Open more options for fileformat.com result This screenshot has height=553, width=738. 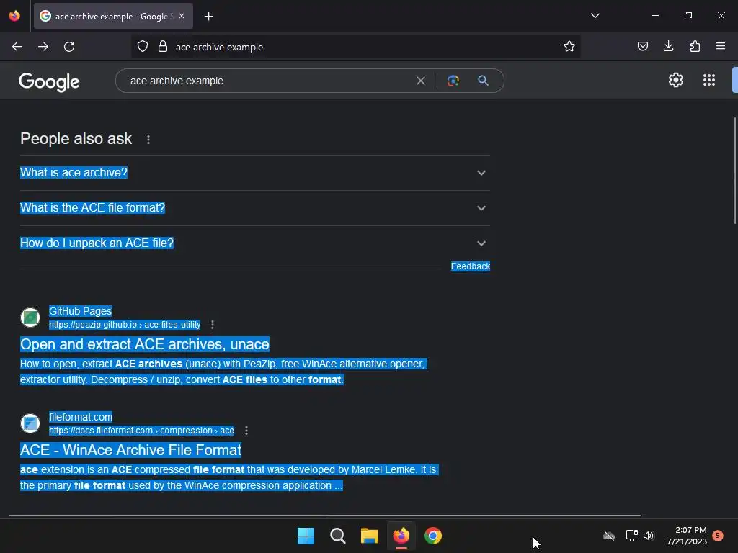coord(246,431)
